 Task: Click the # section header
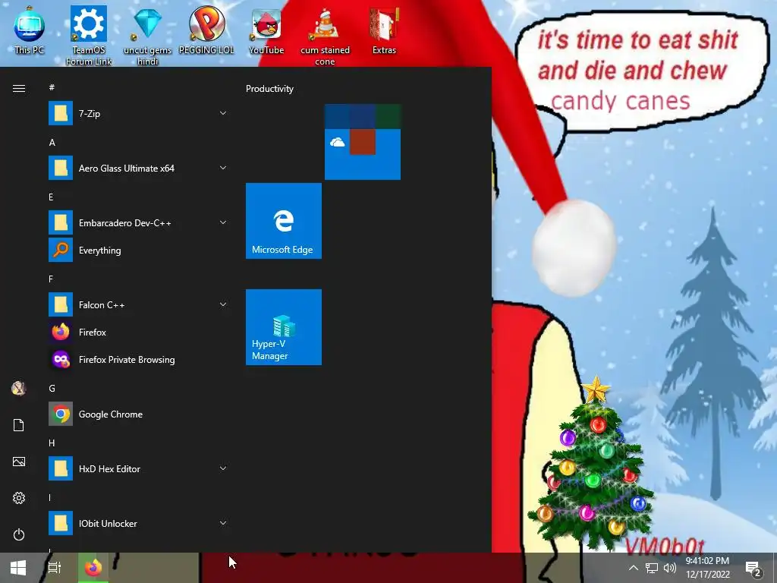coord(52,88)
